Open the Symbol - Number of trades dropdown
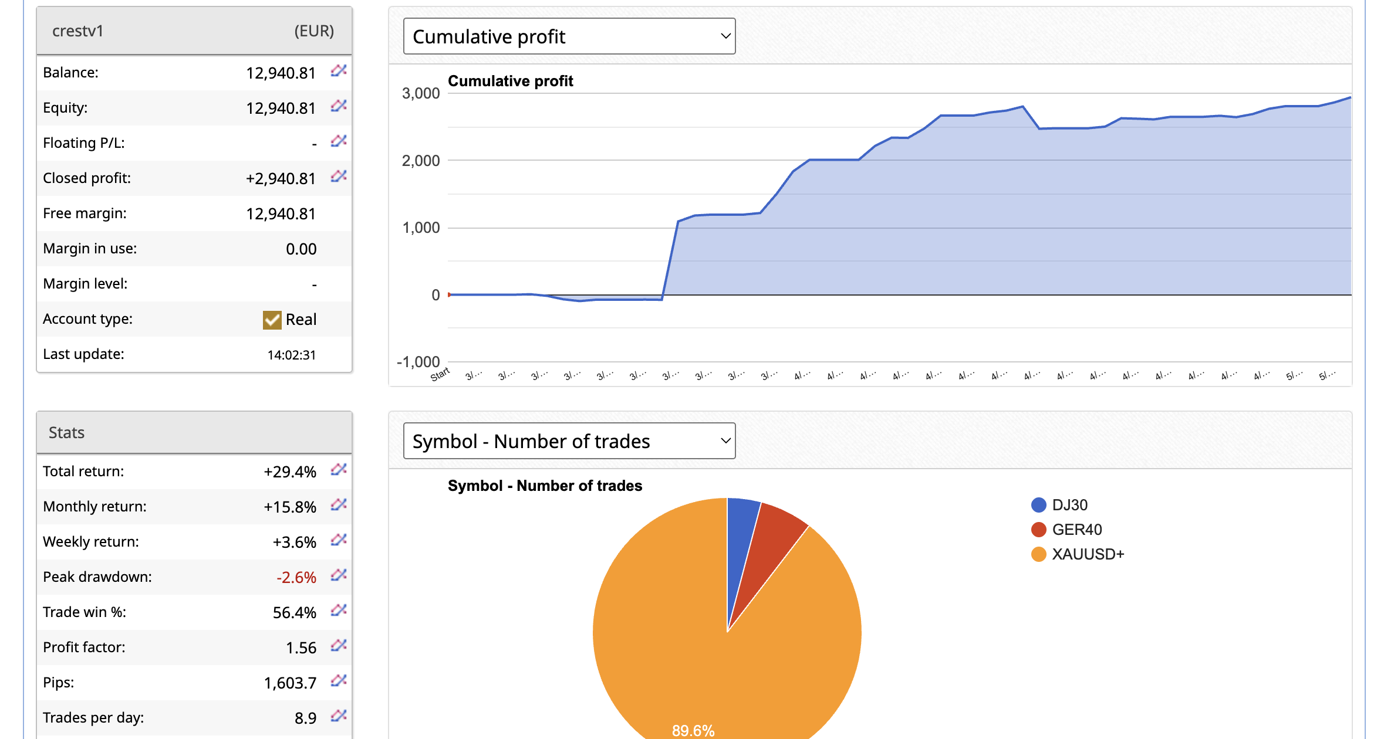The image size is (1384, 739). pos(569,441)
